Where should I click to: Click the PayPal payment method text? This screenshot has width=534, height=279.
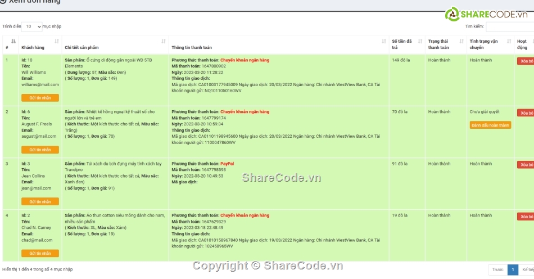227,164
